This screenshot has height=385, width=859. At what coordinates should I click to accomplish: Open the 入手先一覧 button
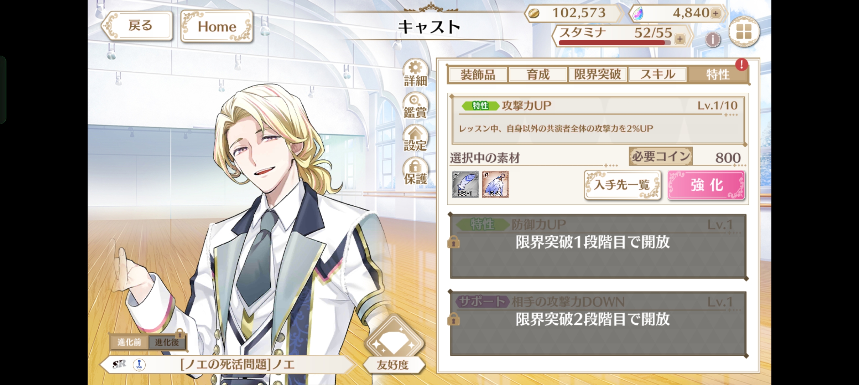[x=622, y=185]
